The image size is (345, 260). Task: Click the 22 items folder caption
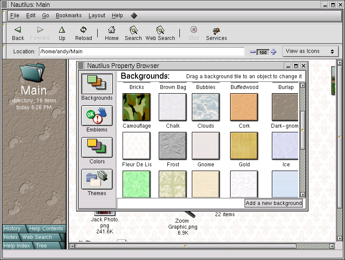(x=225, y=214)
